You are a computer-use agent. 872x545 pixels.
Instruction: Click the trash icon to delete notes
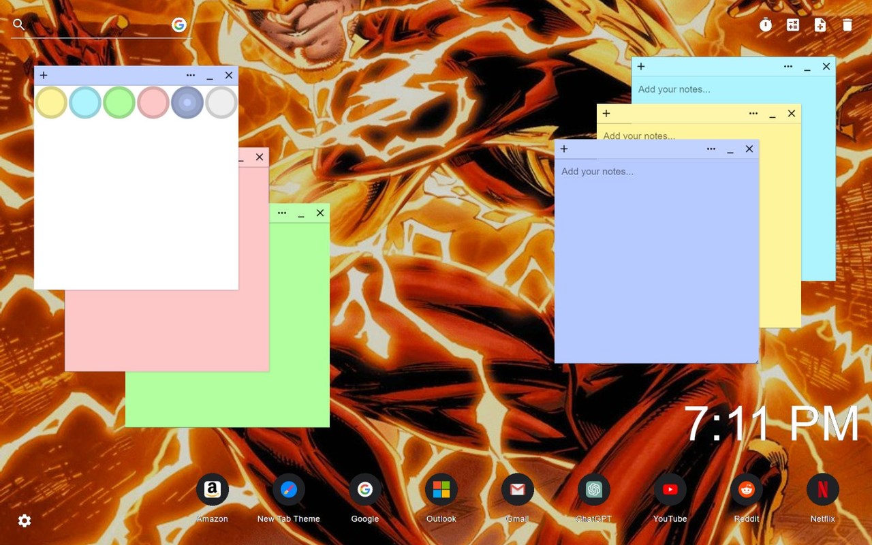847,25
